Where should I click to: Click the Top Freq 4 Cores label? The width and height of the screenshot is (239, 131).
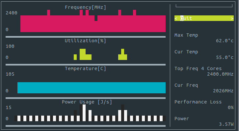coord(198,68)
